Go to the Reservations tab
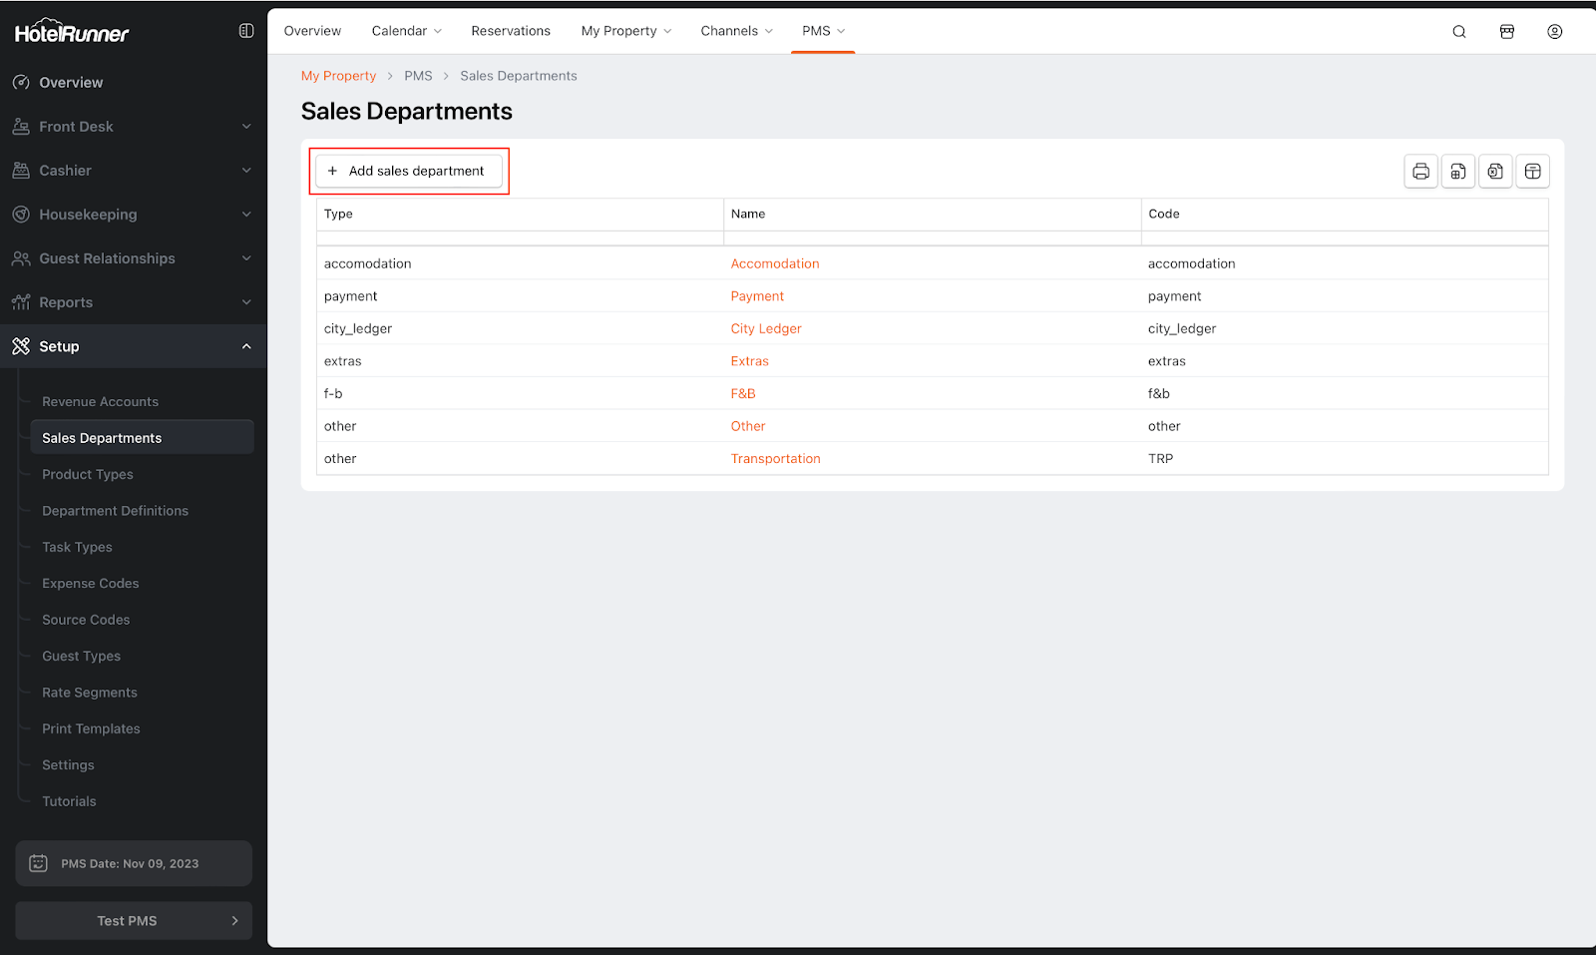 (511, 31)
